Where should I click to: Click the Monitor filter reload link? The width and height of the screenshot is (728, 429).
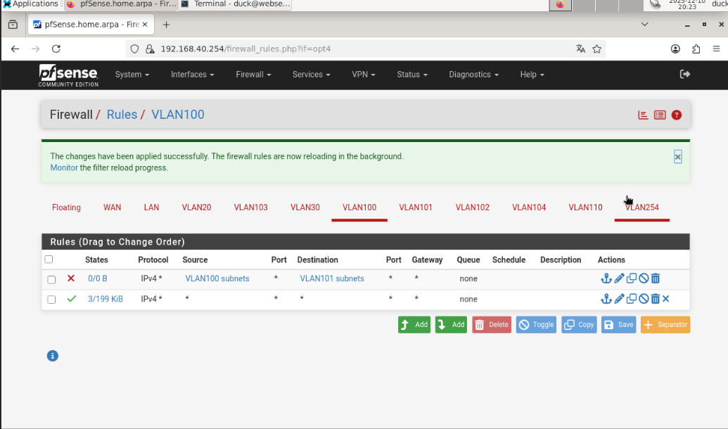[x=63, y=168]
